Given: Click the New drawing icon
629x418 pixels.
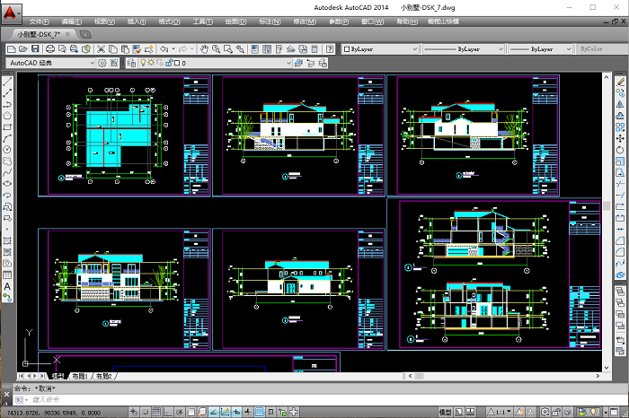Looking at the screenshot, I should tap(11, 48).
